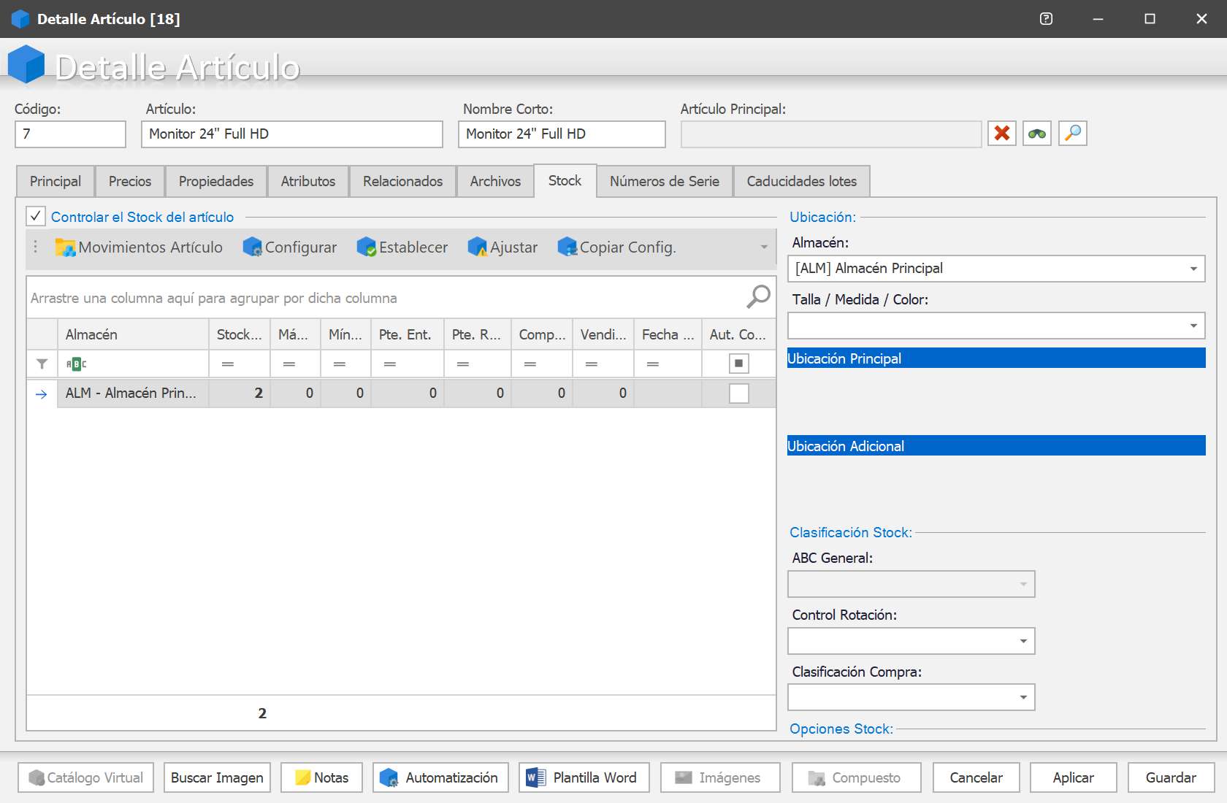Click the binoculars search icon
This screenshot has width=1227, height=803.
click(1037, 134)
